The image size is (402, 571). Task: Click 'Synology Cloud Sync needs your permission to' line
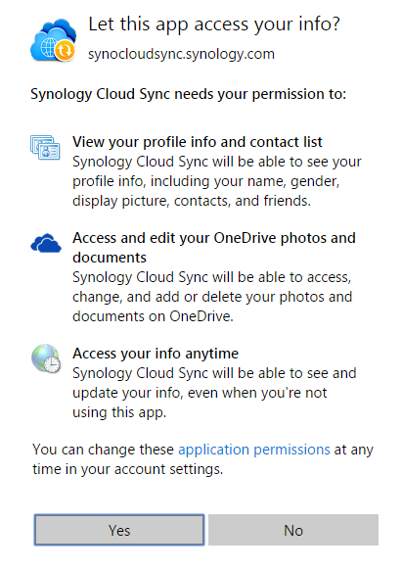tap(188, 94)
